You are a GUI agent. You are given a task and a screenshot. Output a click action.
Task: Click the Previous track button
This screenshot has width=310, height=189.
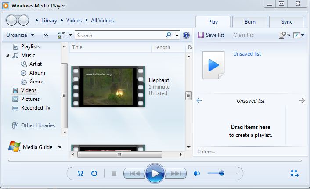coord(134,173)
